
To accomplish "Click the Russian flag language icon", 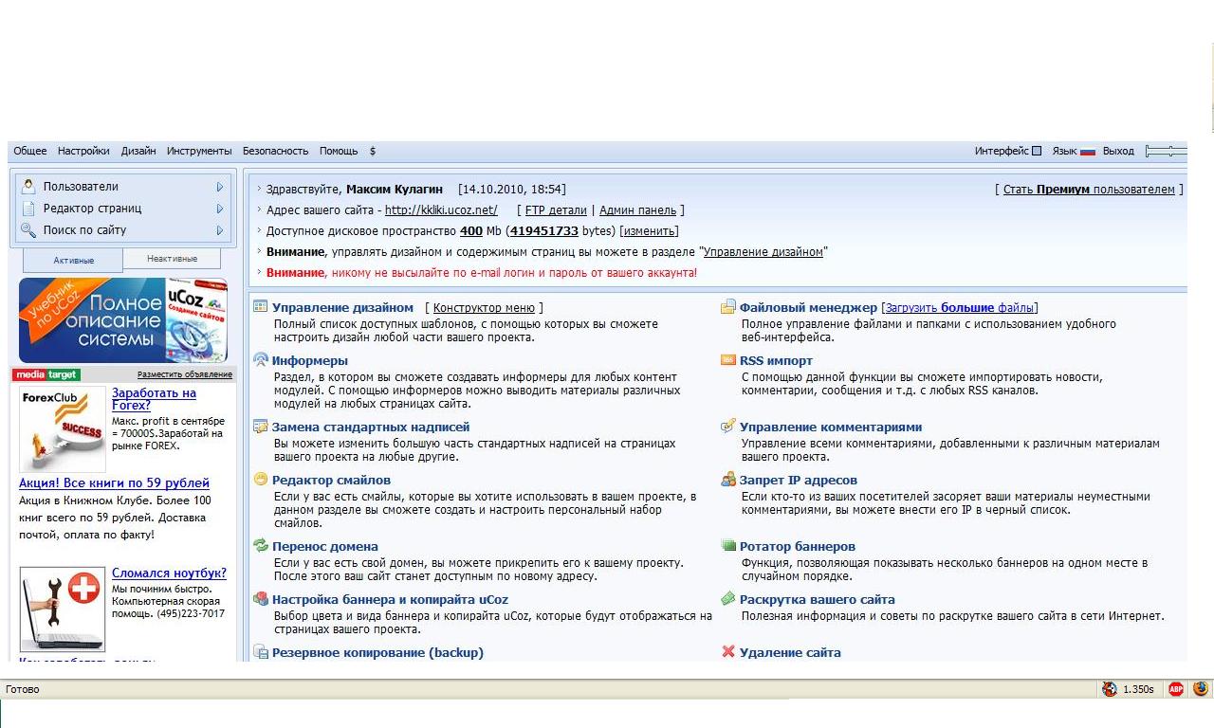I will click(1088, 151).
